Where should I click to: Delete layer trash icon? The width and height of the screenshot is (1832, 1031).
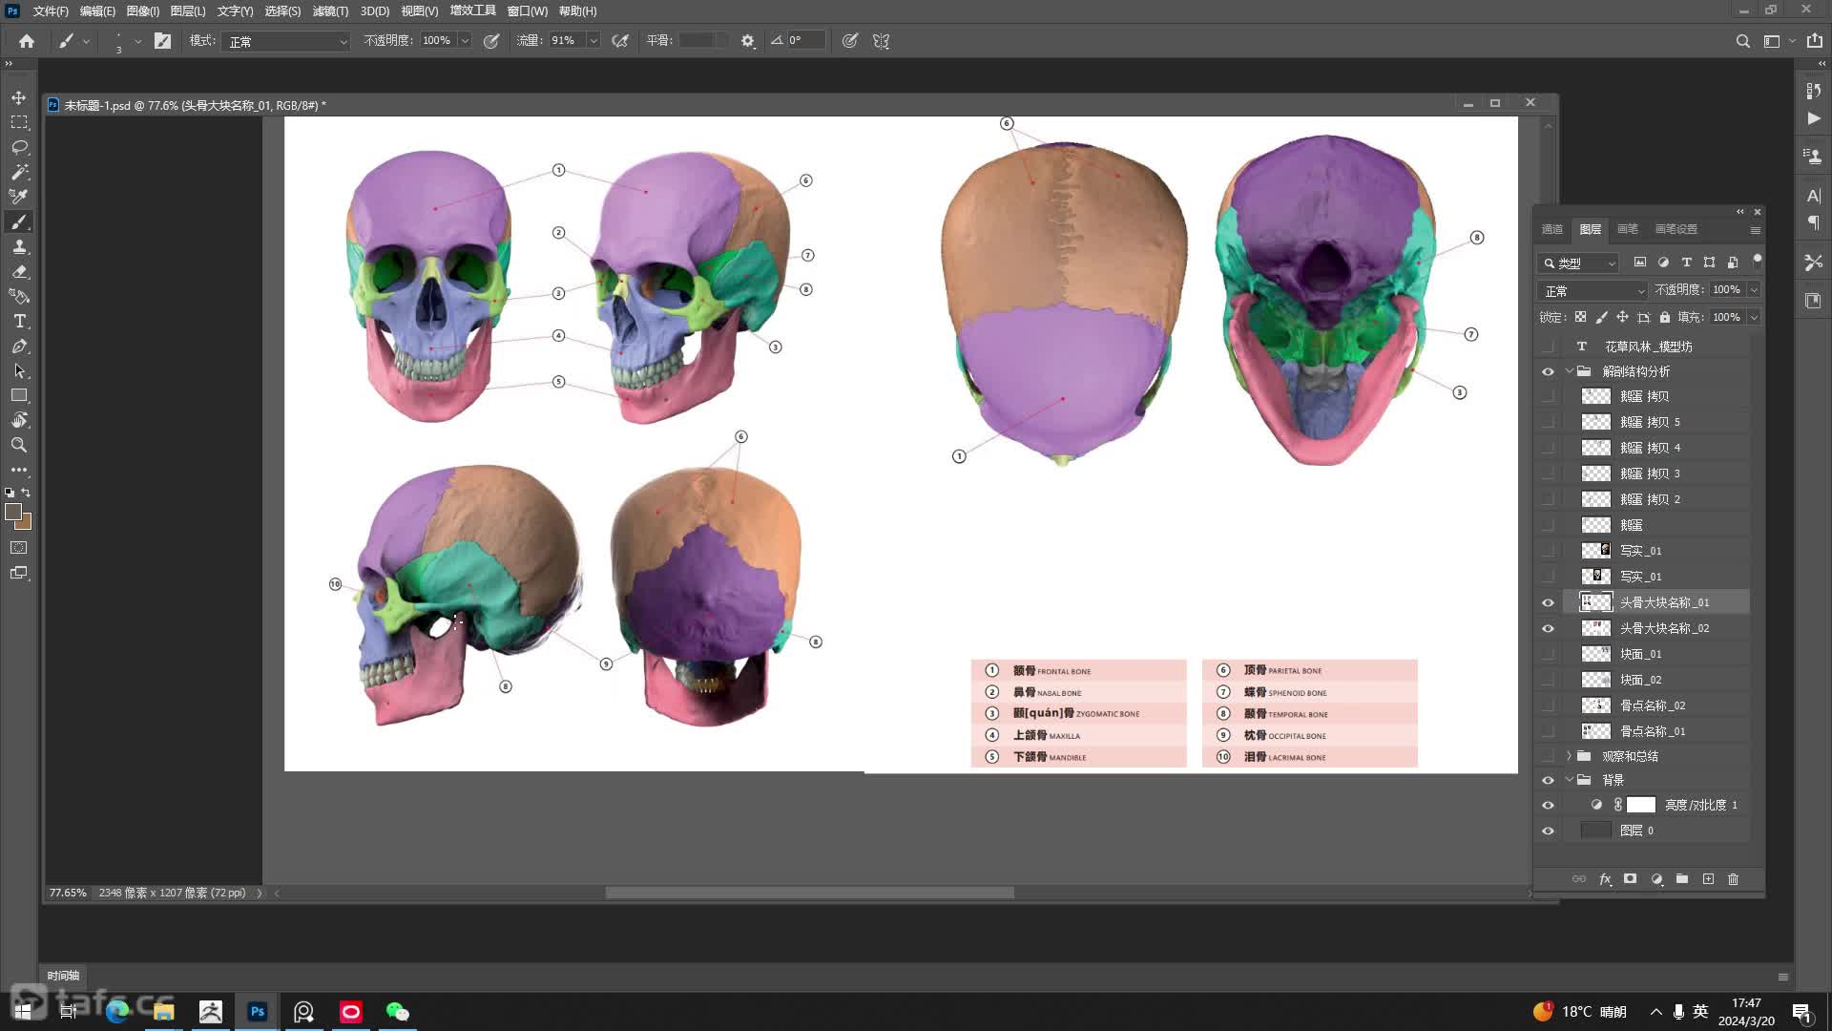point(1734,879)
